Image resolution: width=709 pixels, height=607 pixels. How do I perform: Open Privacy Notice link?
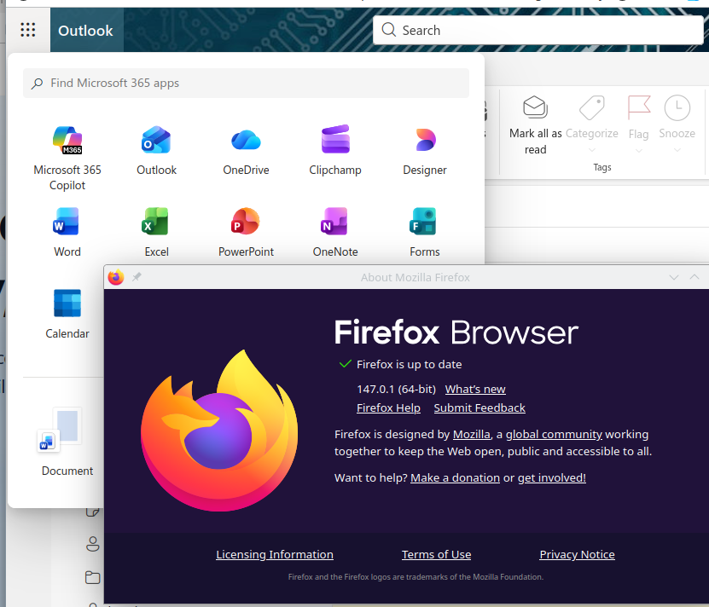577,555
